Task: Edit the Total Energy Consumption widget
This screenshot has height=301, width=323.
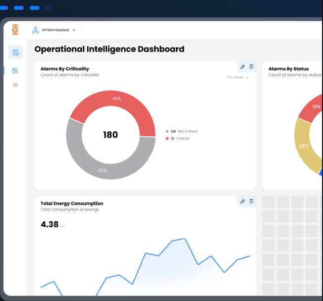Action: [242, 201]
